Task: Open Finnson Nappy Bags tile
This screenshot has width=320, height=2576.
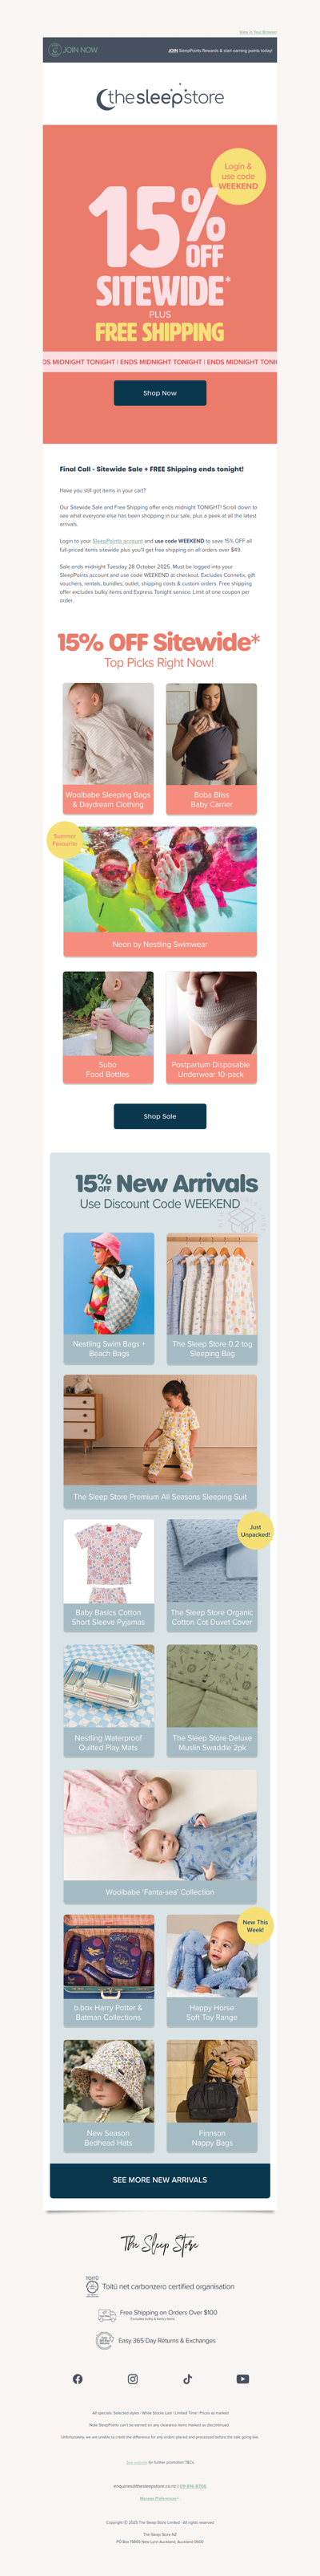Action: pos(211,2096)
